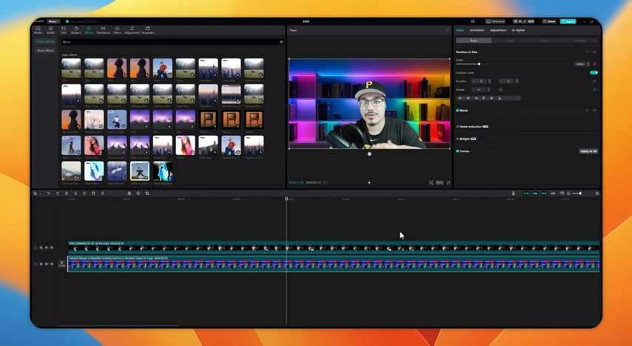The image size is (632, 346).
Task: Click Apply to all in the Canvas section
Action: 588,151
